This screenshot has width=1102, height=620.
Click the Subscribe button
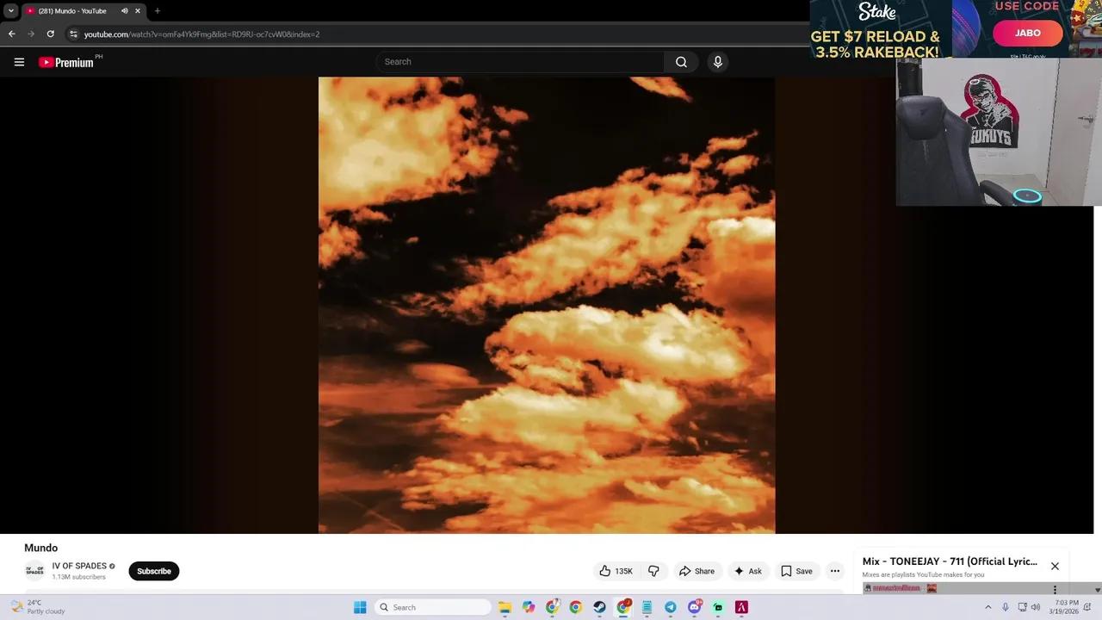pos(153,571)
